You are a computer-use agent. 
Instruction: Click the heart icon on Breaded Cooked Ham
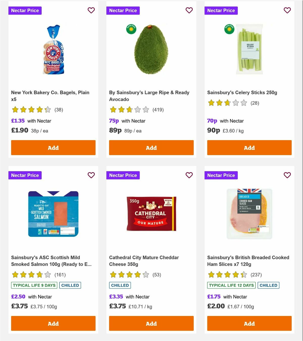(x=287, y=175)
